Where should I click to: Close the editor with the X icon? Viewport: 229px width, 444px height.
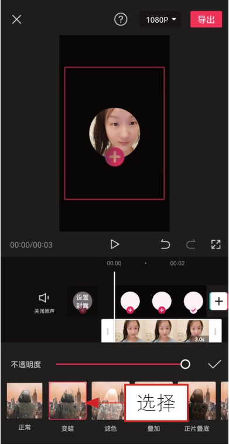(17, 19)
